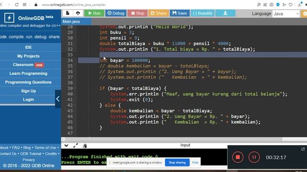Click the browser speed dial grid icon

point(24,4)
